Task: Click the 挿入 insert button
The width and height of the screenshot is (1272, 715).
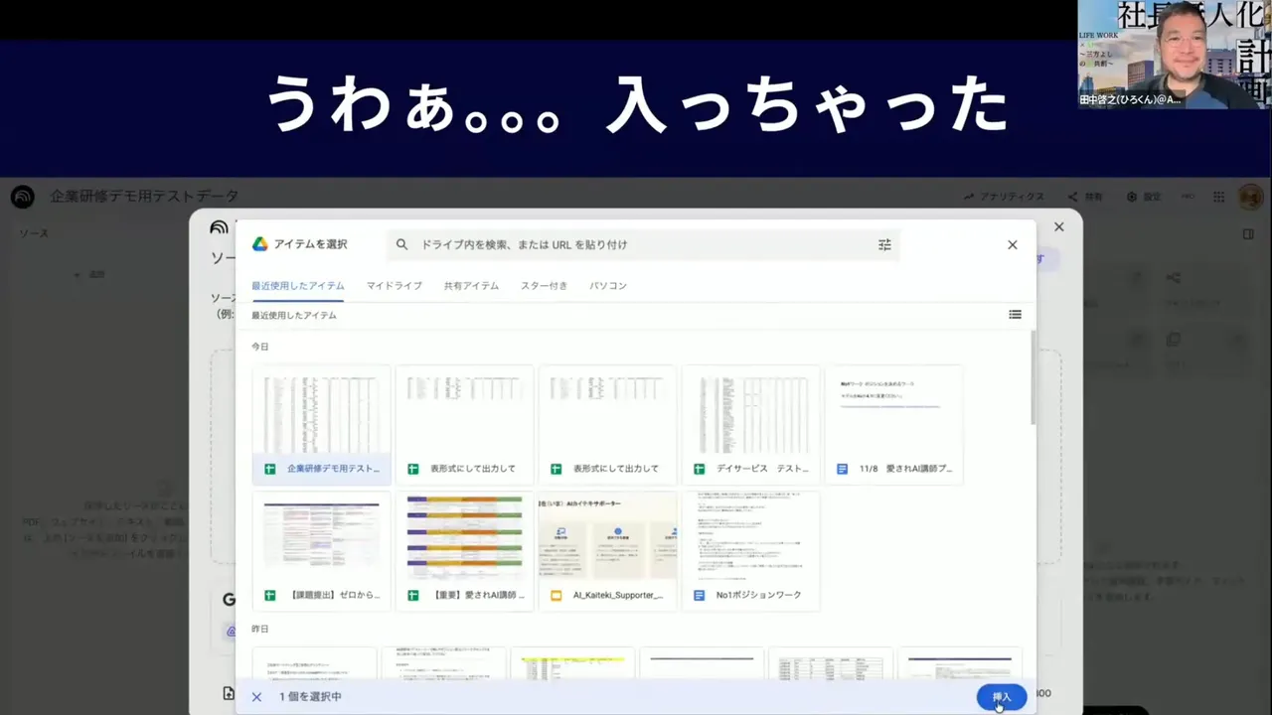Action: click(x=1001, y=696)
